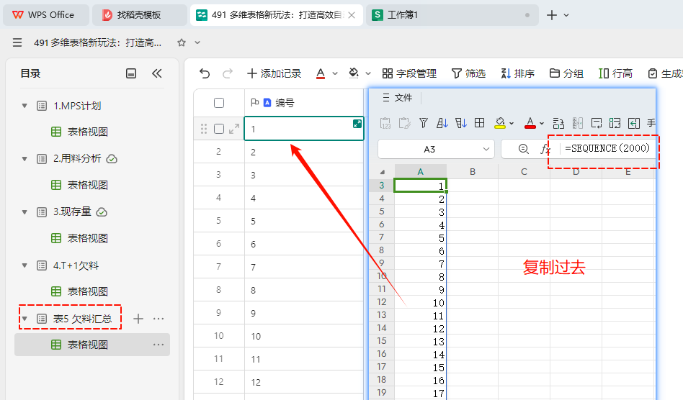Click paste-values clipboard icon in spreadsheet
683x400 pixels.
(385, 124)
